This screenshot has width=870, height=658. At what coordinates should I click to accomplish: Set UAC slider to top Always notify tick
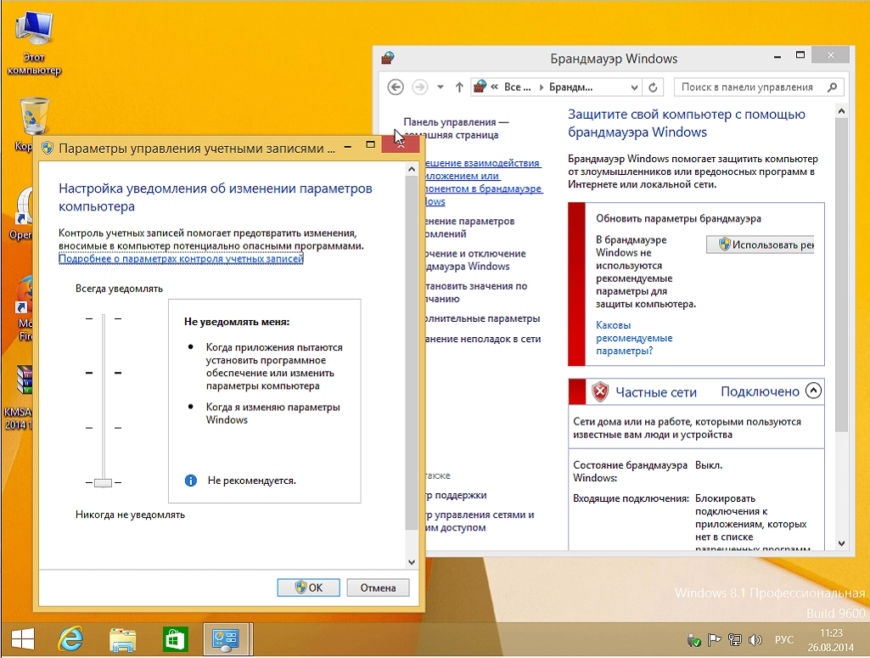point(104,318)
